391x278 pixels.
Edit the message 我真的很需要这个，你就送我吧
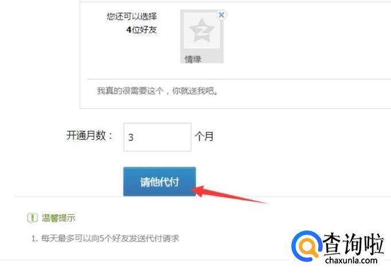158,91
